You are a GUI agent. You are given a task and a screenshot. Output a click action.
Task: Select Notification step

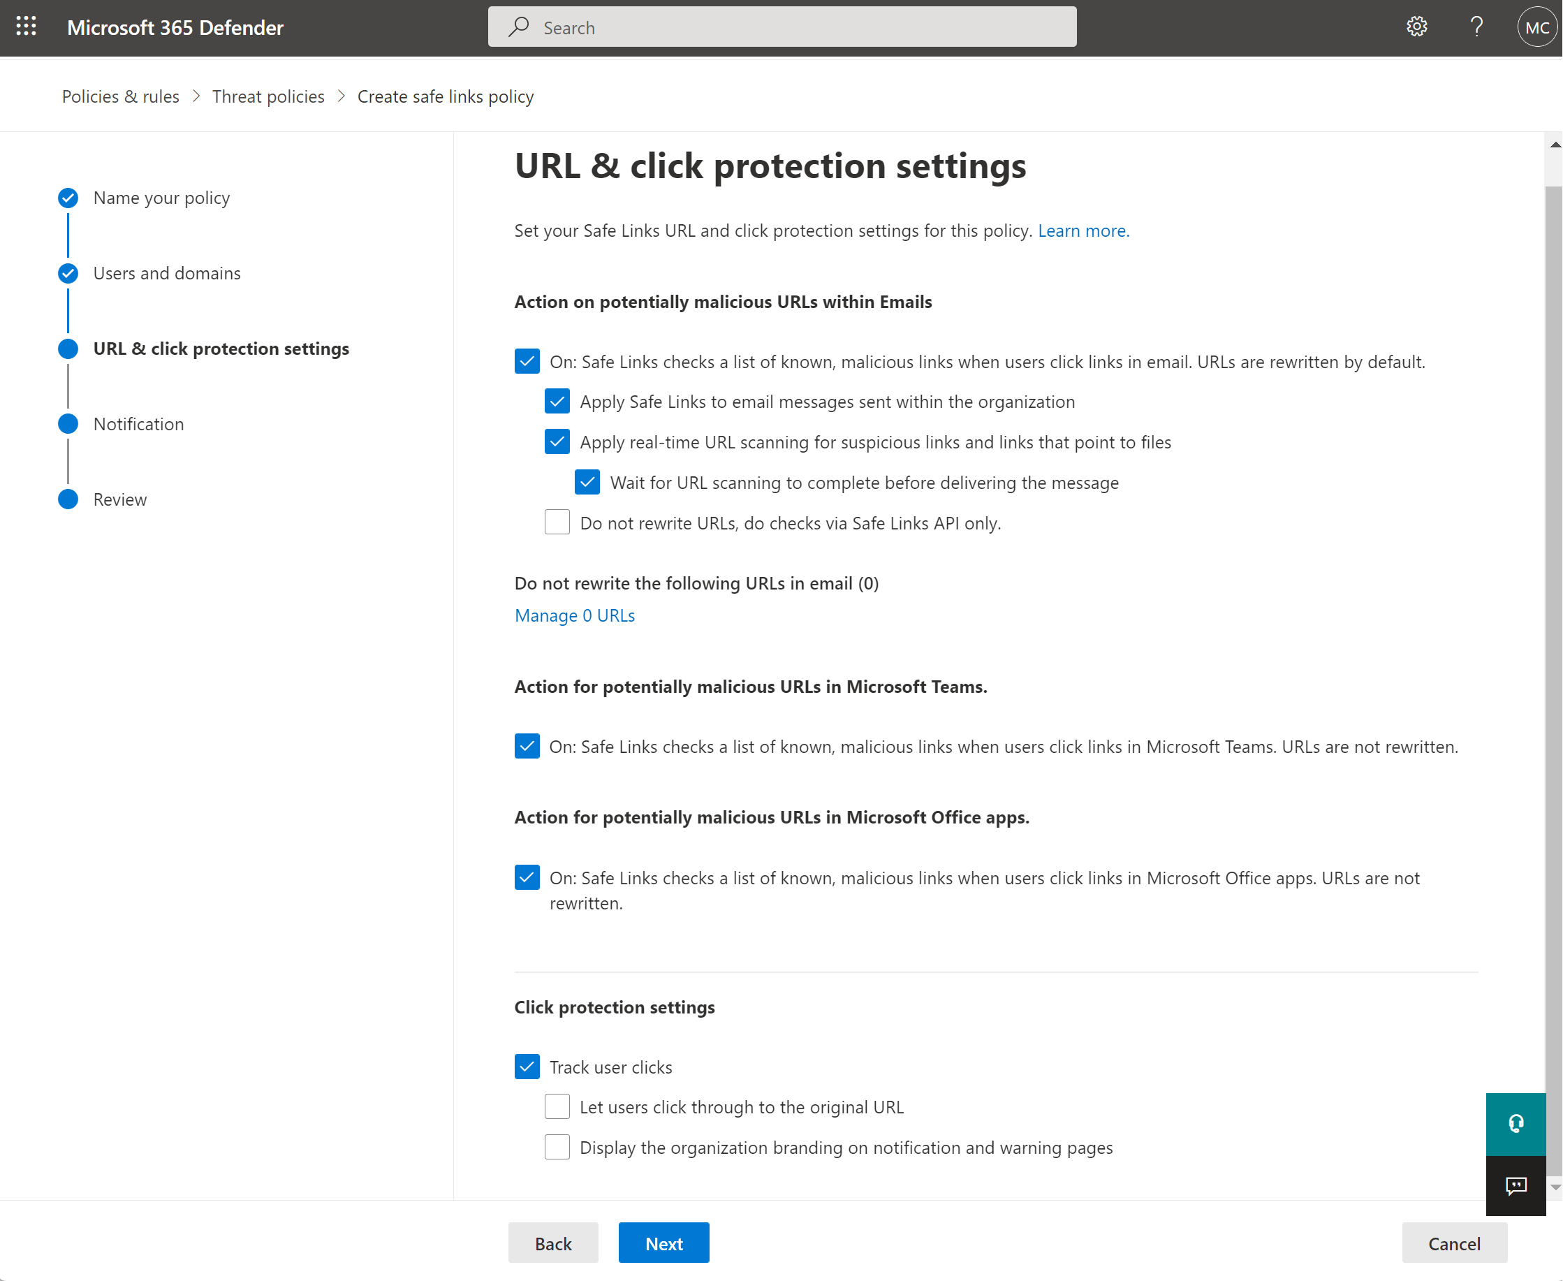click(x=139, y=423)
